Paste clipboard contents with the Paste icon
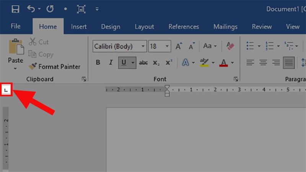Screen dimensions: 306x172 (x=16, y=47)
